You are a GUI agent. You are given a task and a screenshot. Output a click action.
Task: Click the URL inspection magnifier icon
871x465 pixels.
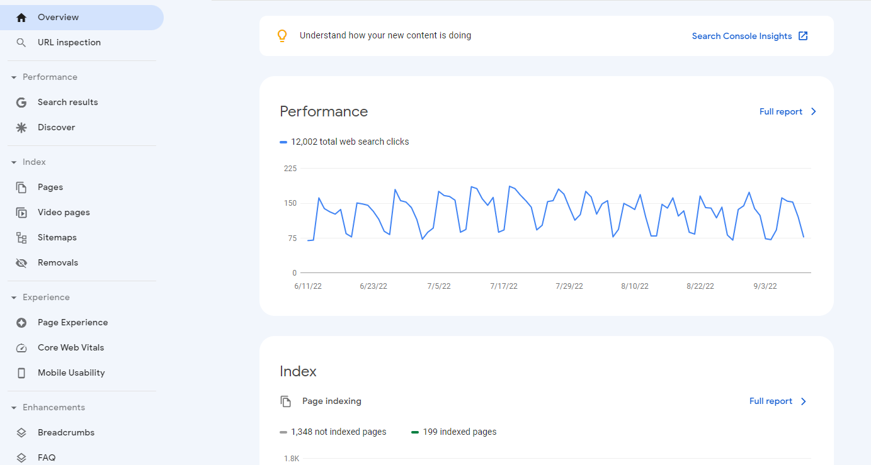(x=21, y=43)
